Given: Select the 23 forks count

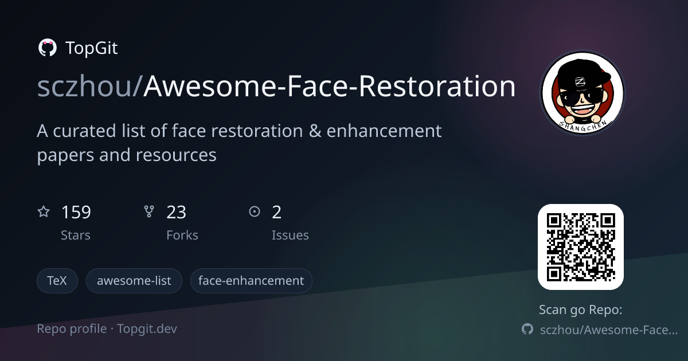Looking at the screenshot, I should click(176, 213).
